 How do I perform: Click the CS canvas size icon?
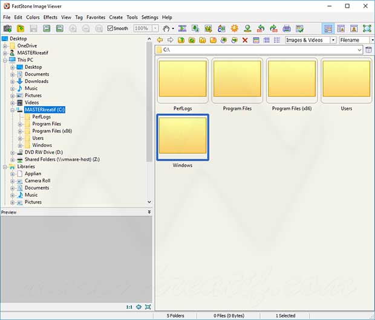tap(221, 28)
